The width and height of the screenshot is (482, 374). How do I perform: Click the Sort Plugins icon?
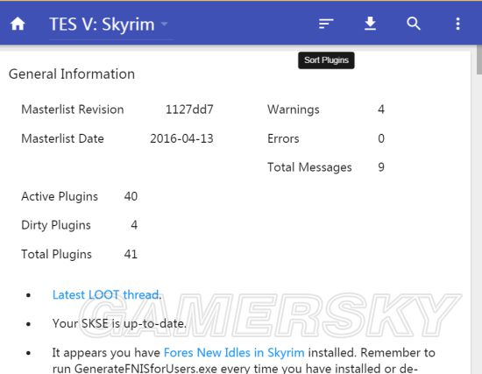pos(326,24)
